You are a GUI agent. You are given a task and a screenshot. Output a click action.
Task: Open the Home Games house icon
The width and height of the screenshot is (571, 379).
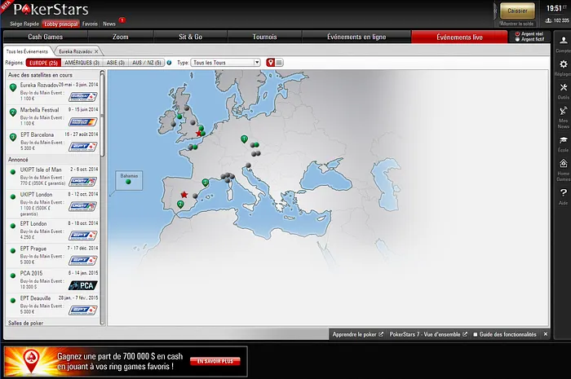(x=563, y=163)
